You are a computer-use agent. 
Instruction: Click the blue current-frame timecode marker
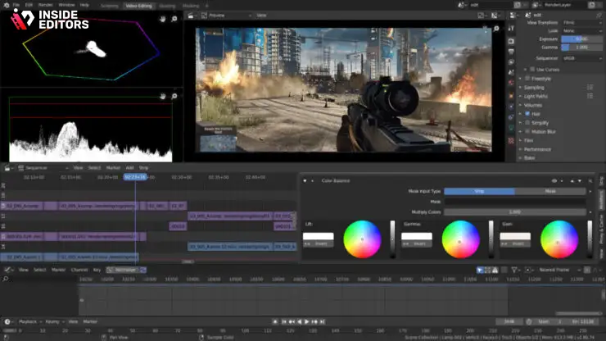pos(135,177)
